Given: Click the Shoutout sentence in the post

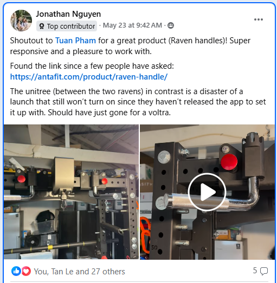Looking at the screenshot, I should (x=130, y=46).
